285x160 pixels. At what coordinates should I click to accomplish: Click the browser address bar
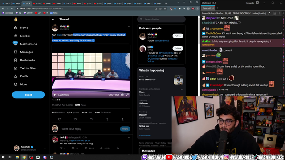(85, 8)
